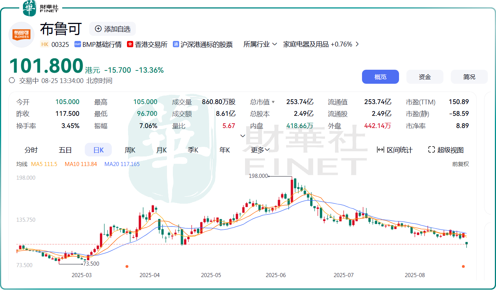
Task: Select the 月K chart period
Action: click(x=161, y=150)
